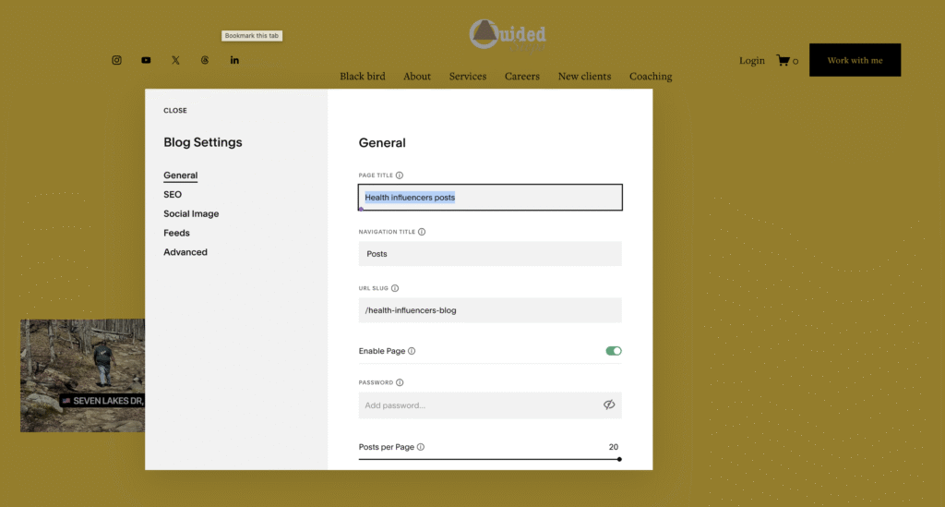Click the Threads social icon

[x=205, y=60]
